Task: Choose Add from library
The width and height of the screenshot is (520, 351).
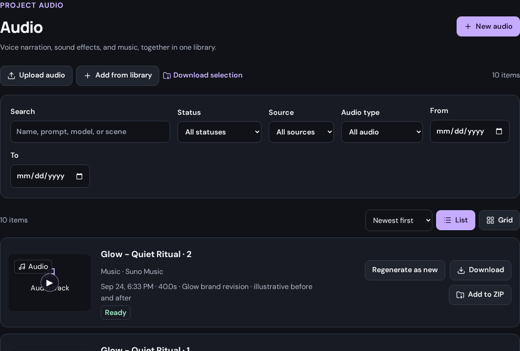Action: tap(118, 76)
